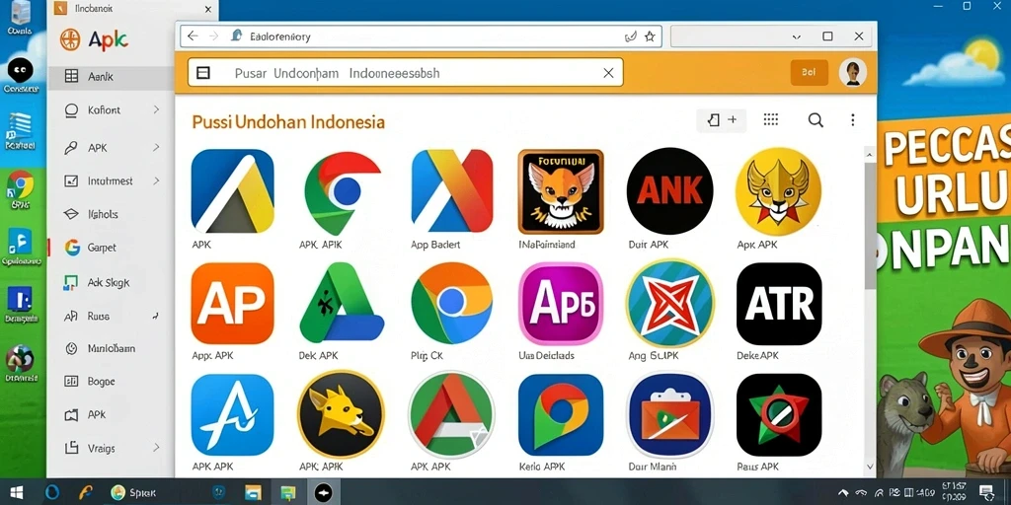Open the Chrome-style 'APK APIK' app icon
This screenshot has width=1011, height=505.
[x=342, y=191]
